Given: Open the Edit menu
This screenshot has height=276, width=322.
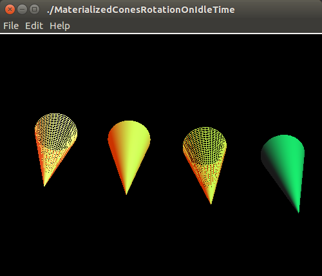Looking at the screenshot, I should pyautogui.click(x=34, y=26).
